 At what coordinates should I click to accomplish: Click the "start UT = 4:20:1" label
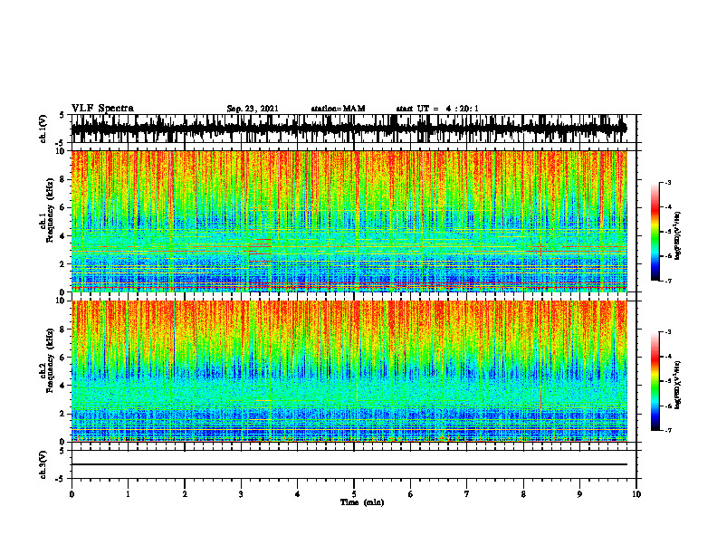(x=437, y=109)
